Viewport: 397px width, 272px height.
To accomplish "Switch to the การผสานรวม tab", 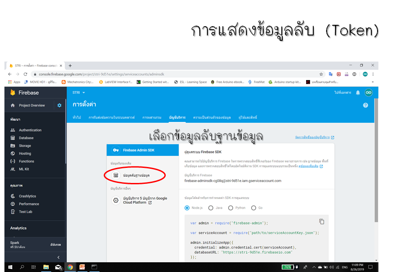I will (152, 117).
